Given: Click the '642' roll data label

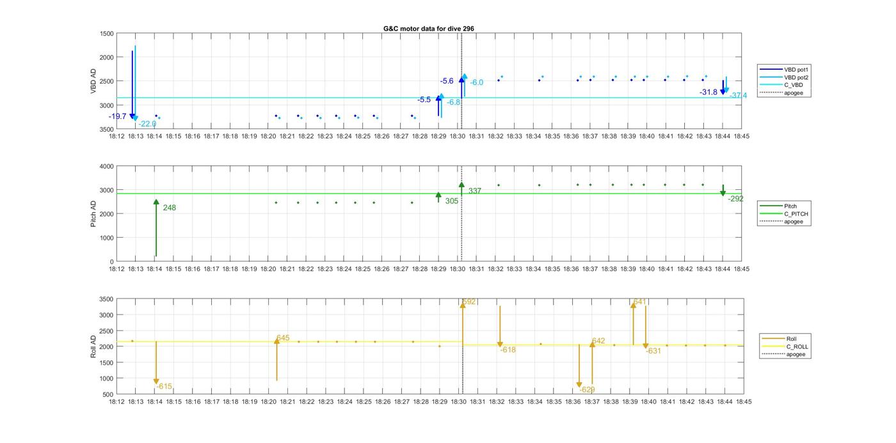Looking at the screenshot, I should [598, 341].
